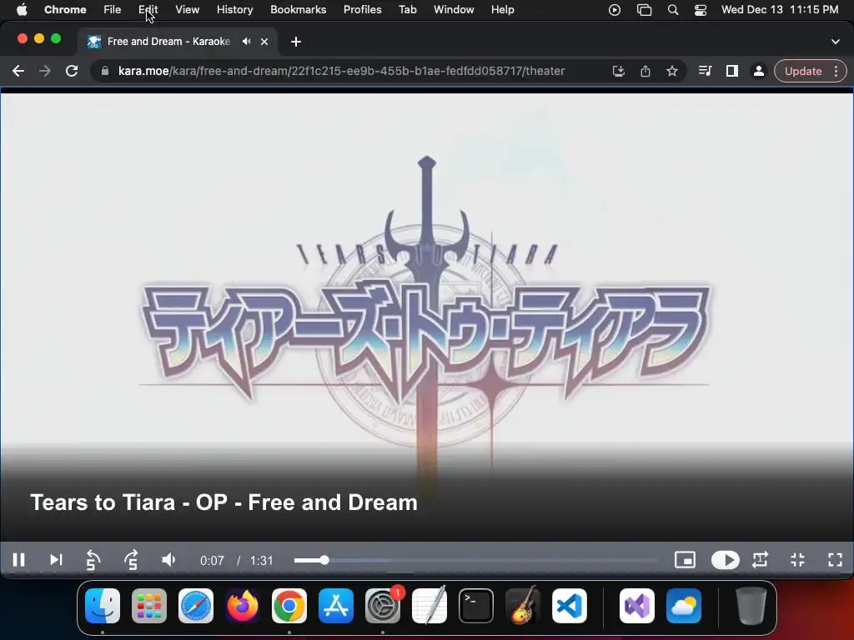Screen dimensions: 854x640
Task: Launch Safari from the Dock
Action: tap(196, 606)
